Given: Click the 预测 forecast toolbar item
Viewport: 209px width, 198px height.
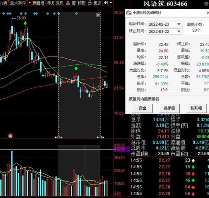Looking at the screenshot, I should click(81, 3).
